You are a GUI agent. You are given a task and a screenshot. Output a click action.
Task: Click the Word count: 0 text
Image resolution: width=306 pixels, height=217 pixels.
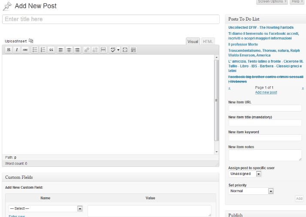(x=16, y=163)
